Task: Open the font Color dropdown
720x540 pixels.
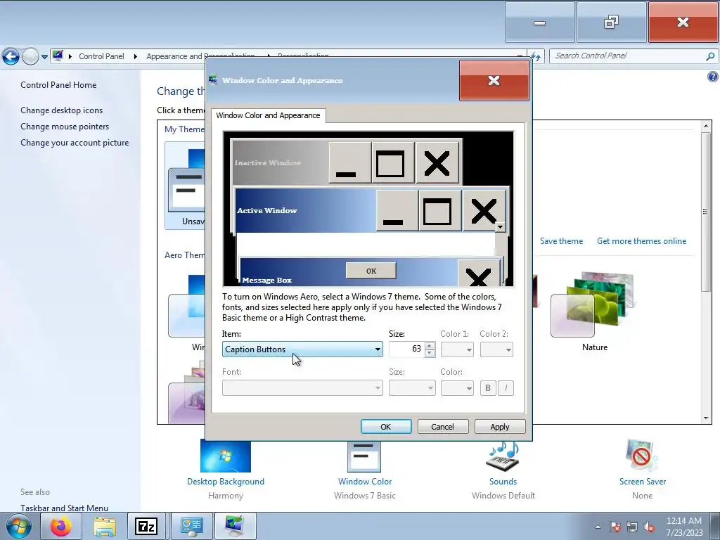Action: [457, 388]
